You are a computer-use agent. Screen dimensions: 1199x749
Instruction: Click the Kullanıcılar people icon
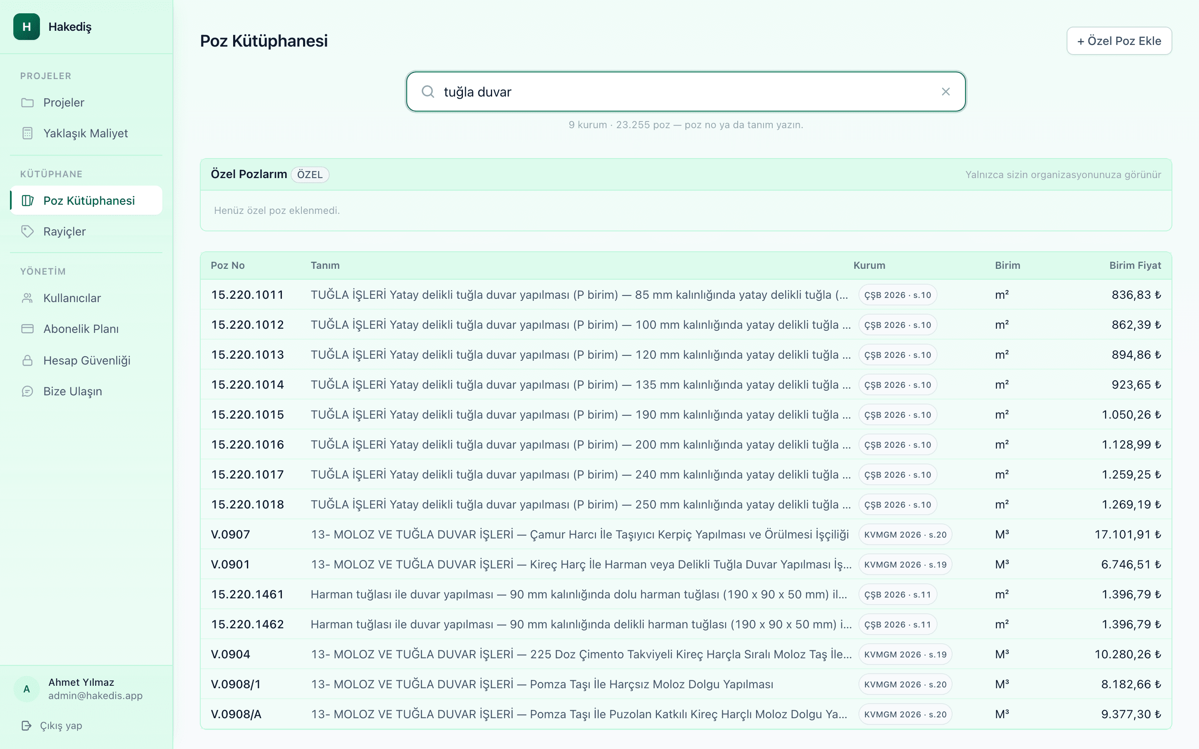(28, 298)
